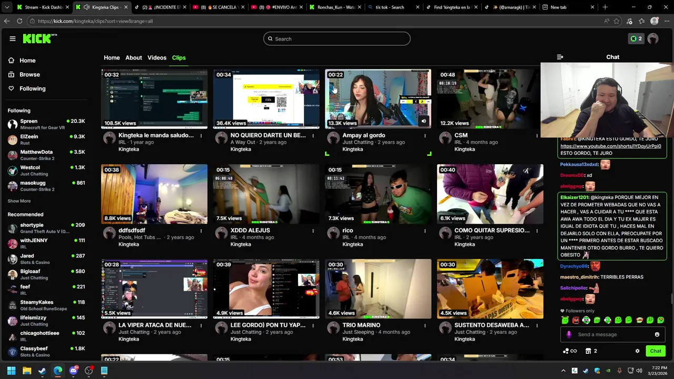Screen dimensions: 674x379
Task: Open options menu for ddfsdfsdf clip
Action: (201, 231)
